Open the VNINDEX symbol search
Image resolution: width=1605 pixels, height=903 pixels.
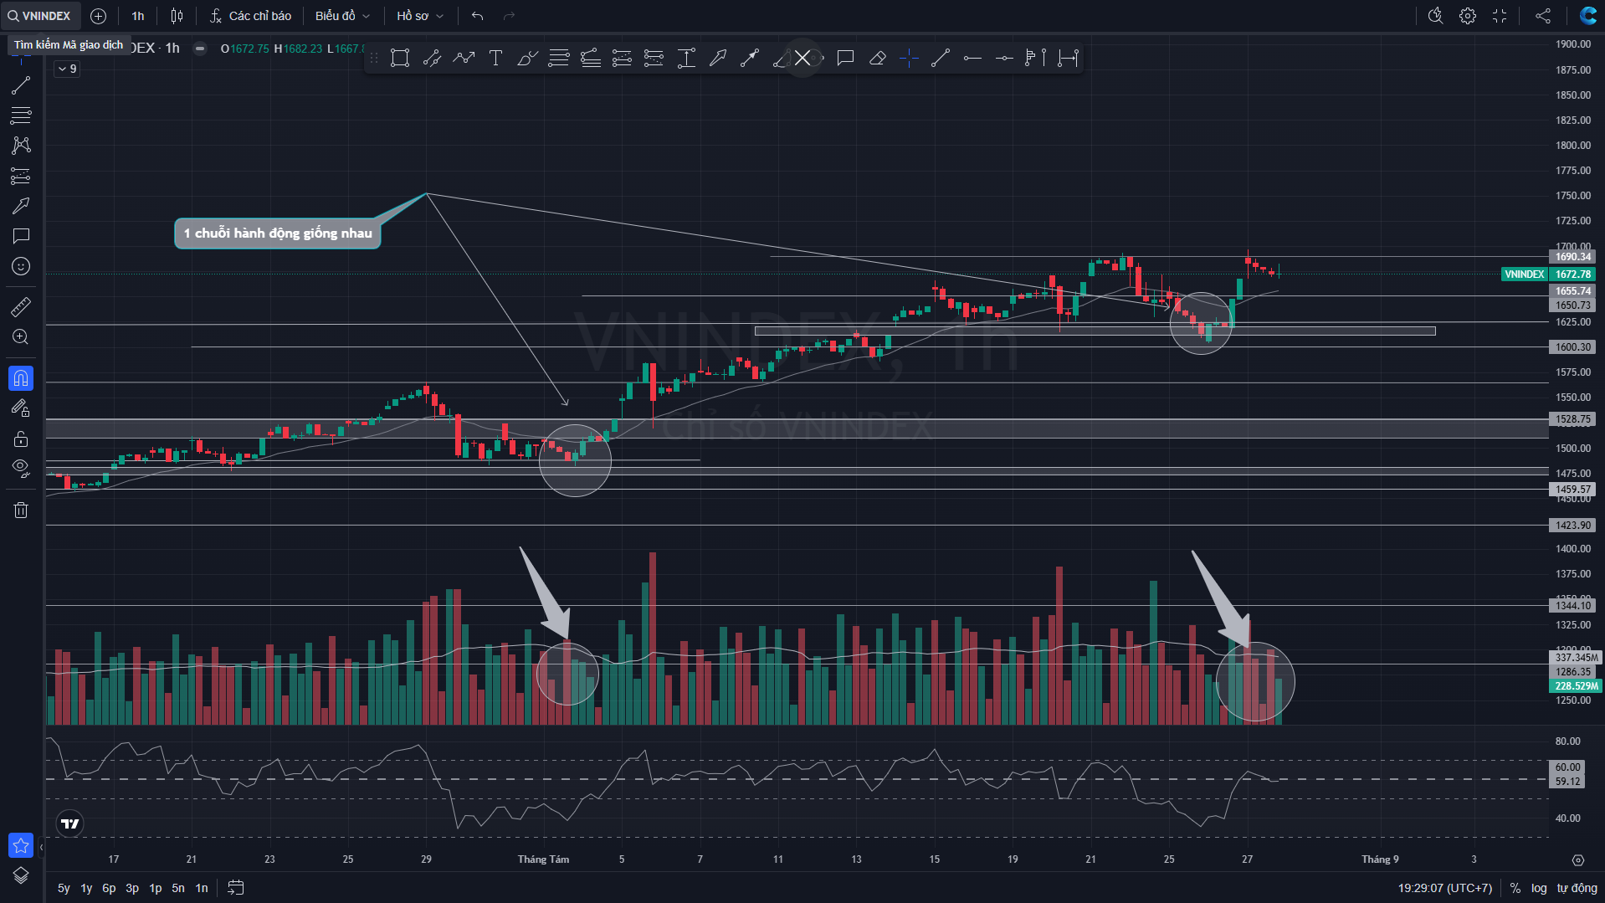pyautogui.click(x=40, y=16)
